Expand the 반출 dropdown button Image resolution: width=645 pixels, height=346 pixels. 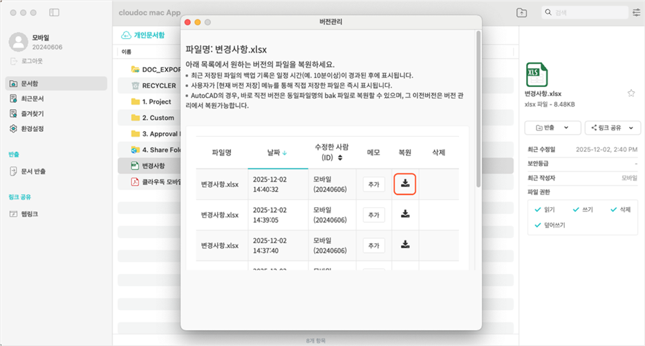pyautogui.click(x=552, y=128)
